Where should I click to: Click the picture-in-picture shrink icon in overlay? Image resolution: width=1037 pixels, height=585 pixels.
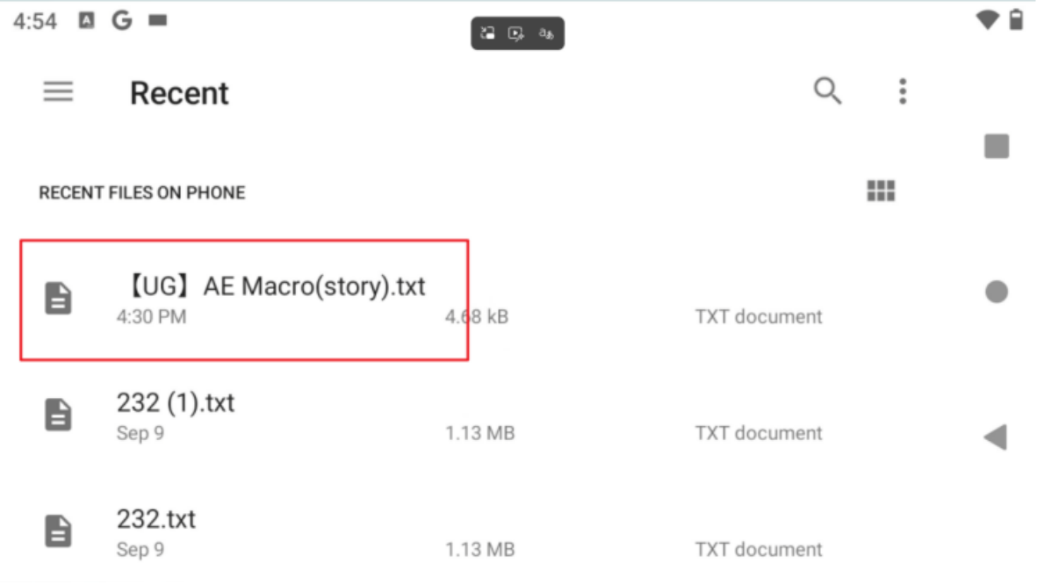coord(488,33)
